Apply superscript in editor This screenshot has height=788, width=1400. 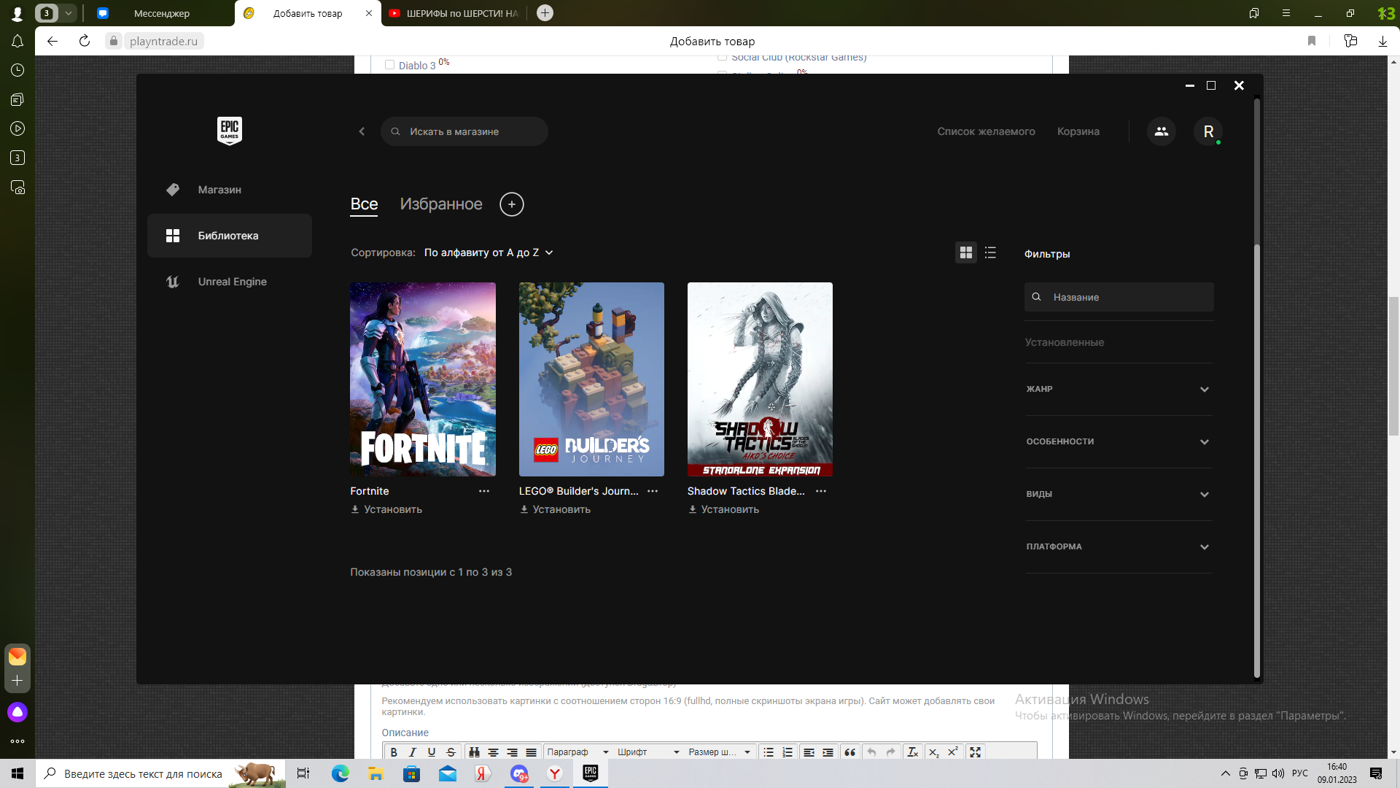(953, 752)
